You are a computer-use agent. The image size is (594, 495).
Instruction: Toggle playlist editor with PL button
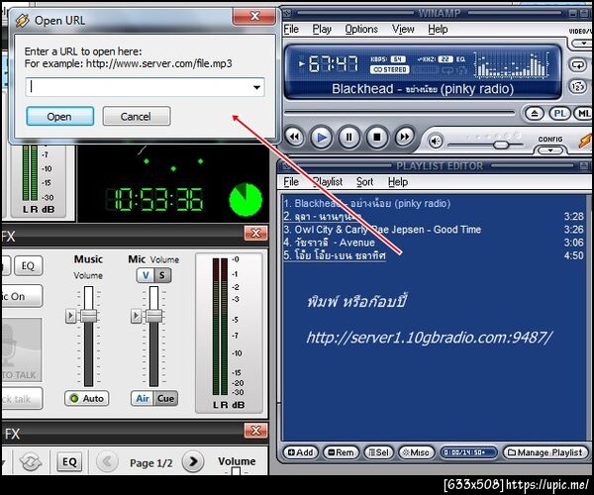[x=560, y=113]
